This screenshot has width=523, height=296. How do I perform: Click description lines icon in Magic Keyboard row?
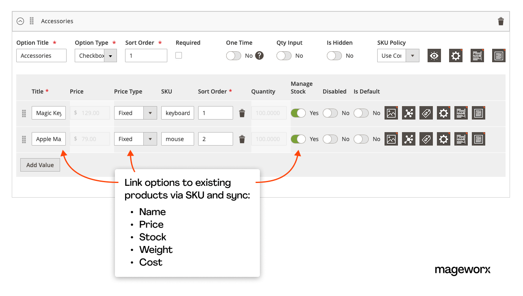(x=478, y=113)
